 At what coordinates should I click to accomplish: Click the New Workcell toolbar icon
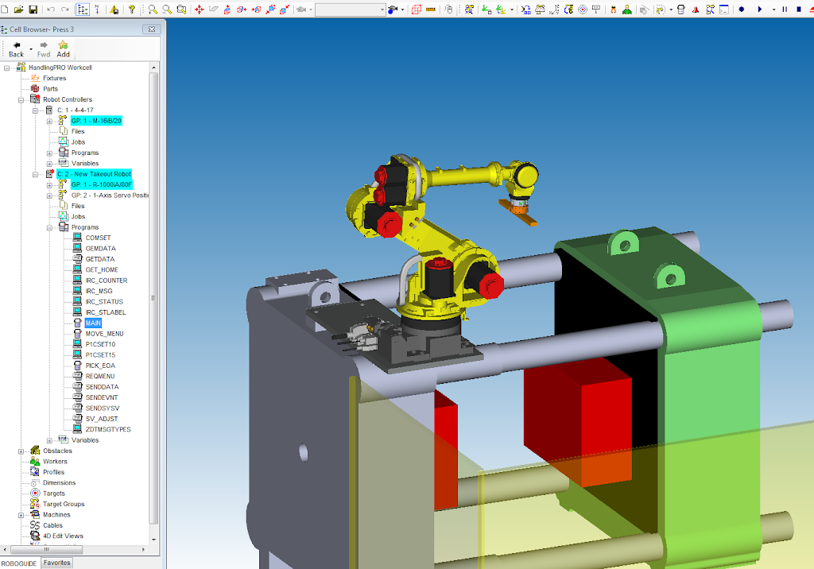(x=4, y=10)
